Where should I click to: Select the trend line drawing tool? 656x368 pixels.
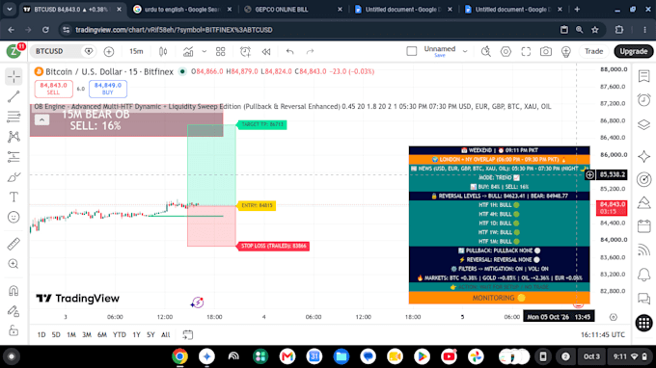14,96
